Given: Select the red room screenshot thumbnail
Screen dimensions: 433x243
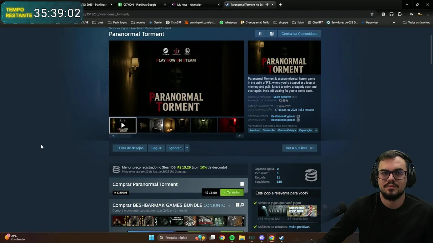Looking at the screenshot, I should [231, 125].
